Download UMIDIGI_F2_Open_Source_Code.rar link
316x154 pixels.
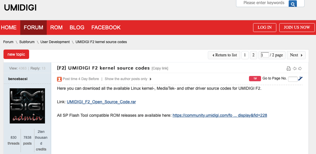tap(101, 102)
